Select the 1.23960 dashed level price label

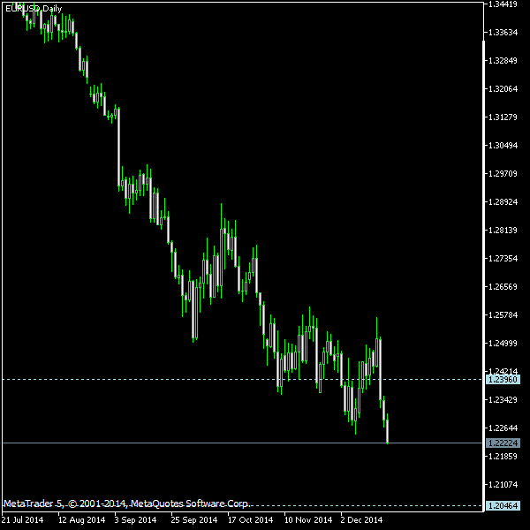[x=503, y=379]
